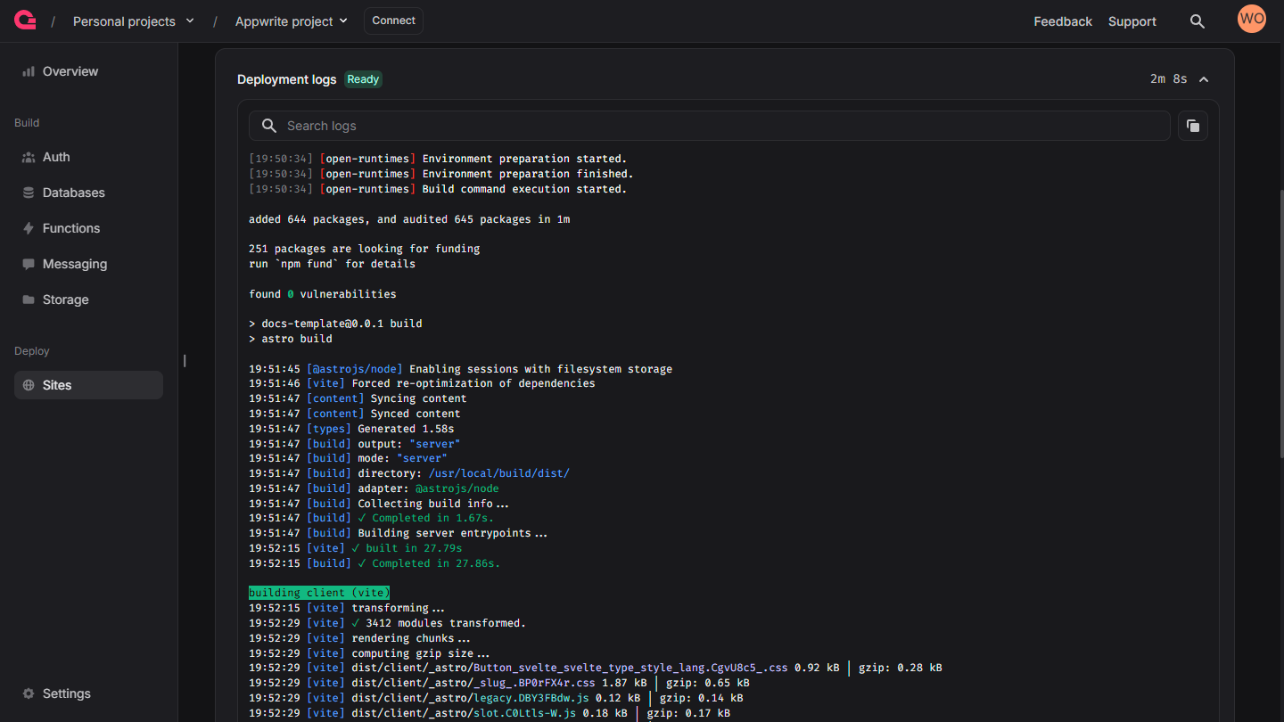The height and width of the screenshot is (722, 1284).
Task: Copy deployment logs to clipboard
Action: point(1193,126)
